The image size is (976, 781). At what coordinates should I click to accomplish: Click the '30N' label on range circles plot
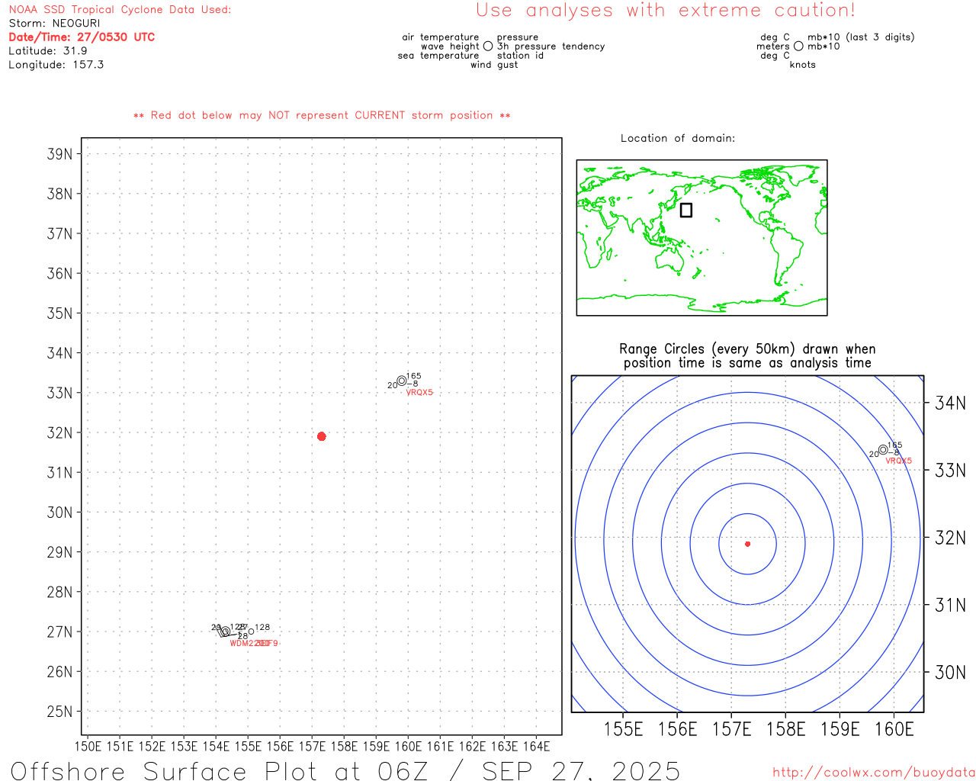950,672
